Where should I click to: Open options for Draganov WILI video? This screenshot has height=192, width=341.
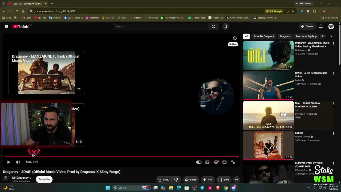(x=333, y=44)
